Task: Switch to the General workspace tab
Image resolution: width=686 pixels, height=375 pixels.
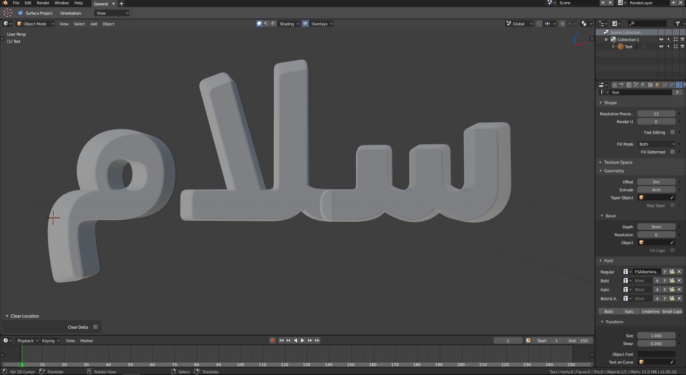Action: pos(101,4)
